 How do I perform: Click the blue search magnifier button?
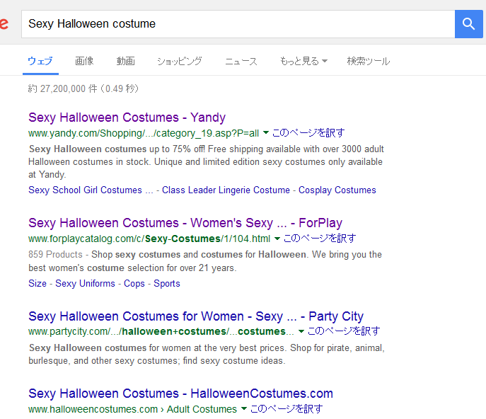[468, 24]
